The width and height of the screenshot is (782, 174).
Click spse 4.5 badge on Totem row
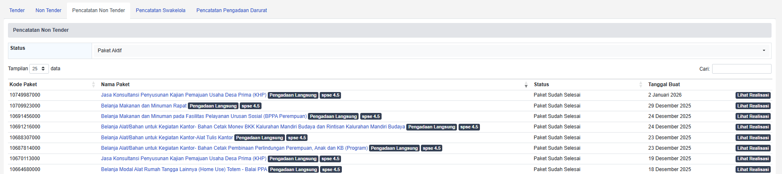click(x=331, y=169)
